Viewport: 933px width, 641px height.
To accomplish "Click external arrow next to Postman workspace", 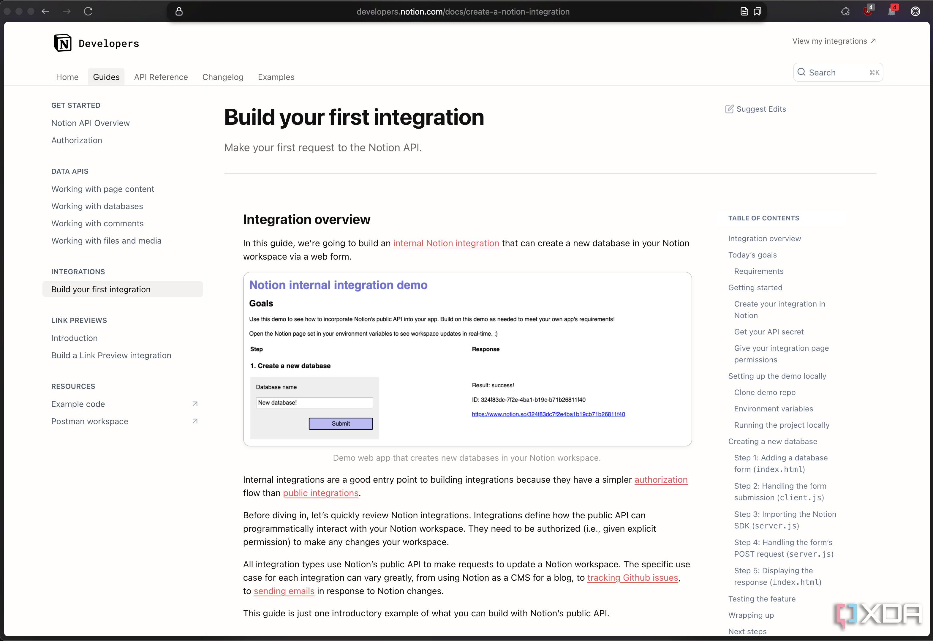I will coord(195,421).
